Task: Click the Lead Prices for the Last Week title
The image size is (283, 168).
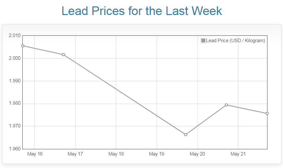Action: pos(141,11)
